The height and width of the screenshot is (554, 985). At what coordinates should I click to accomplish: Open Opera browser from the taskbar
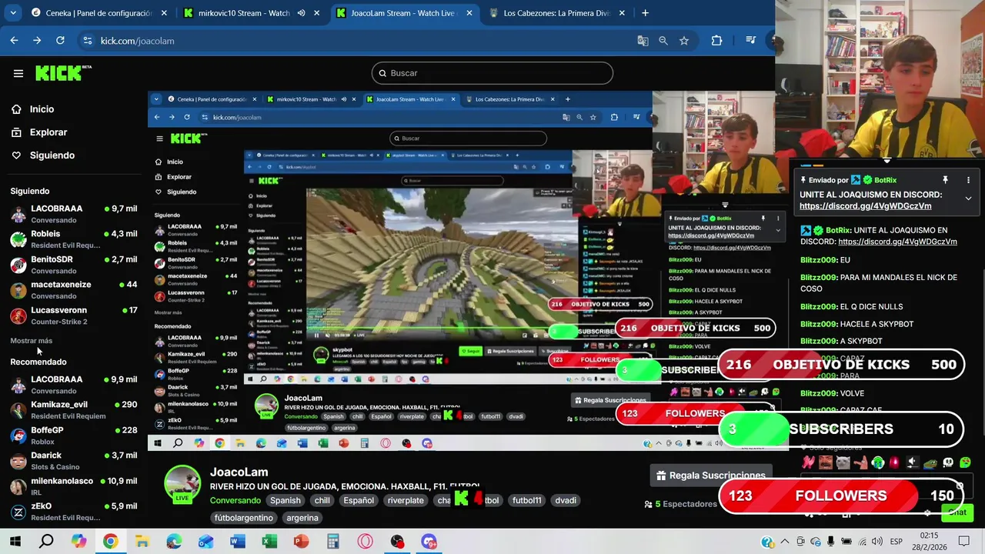click(365, 542)
